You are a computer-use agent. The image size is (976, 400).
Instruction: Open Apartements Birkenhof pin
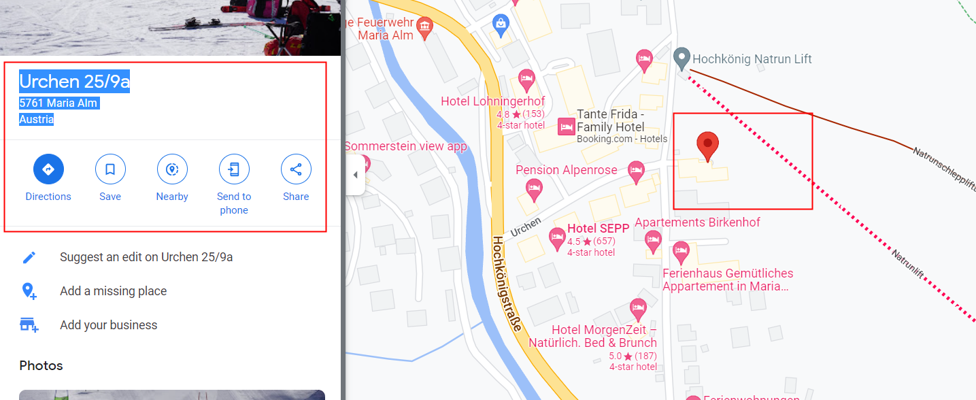coord(653,241)
